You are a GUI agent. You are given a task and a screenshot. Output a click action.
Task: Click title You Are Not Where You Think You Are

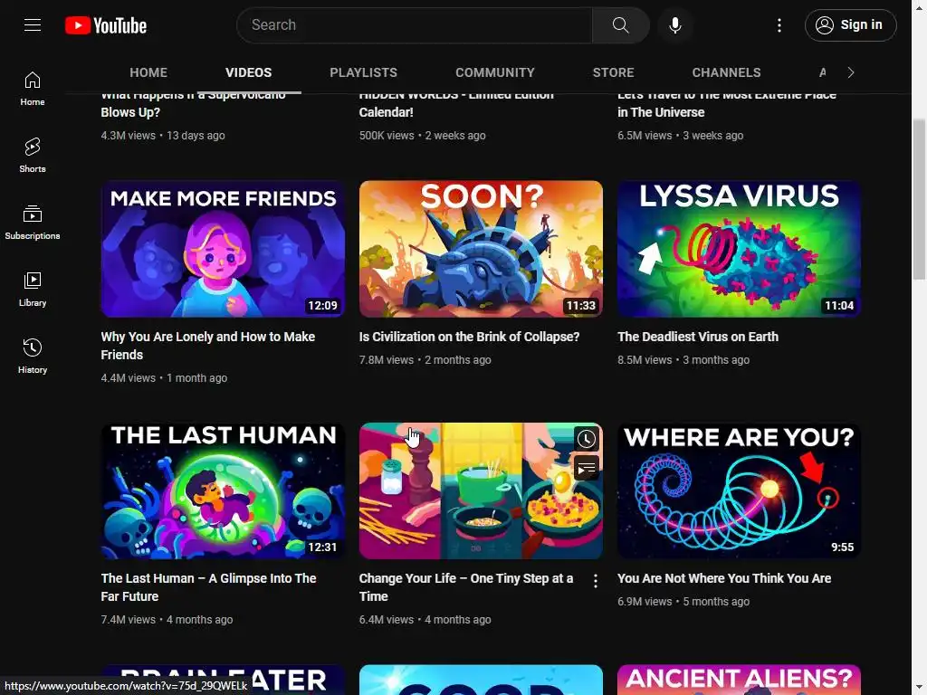click(724, 578)
